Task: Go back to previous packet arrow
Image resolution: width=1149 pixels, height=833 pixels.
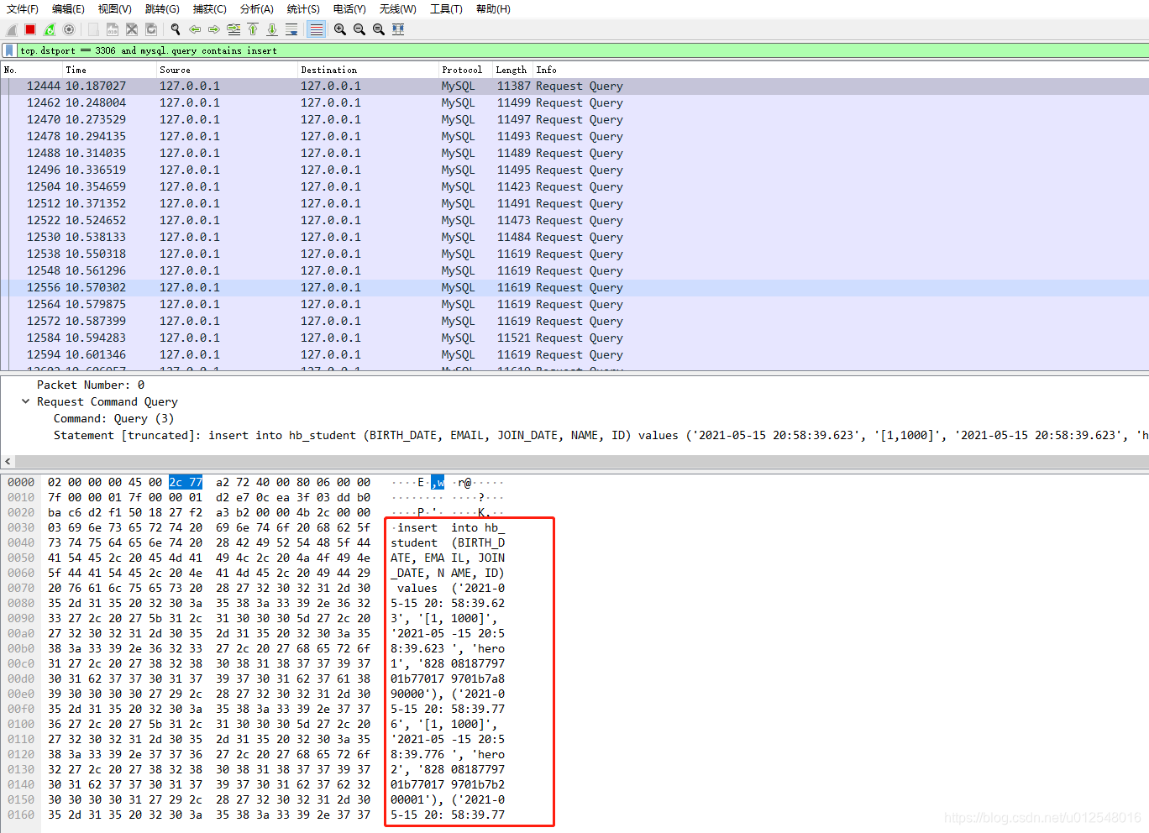Action: coord(195,29)
